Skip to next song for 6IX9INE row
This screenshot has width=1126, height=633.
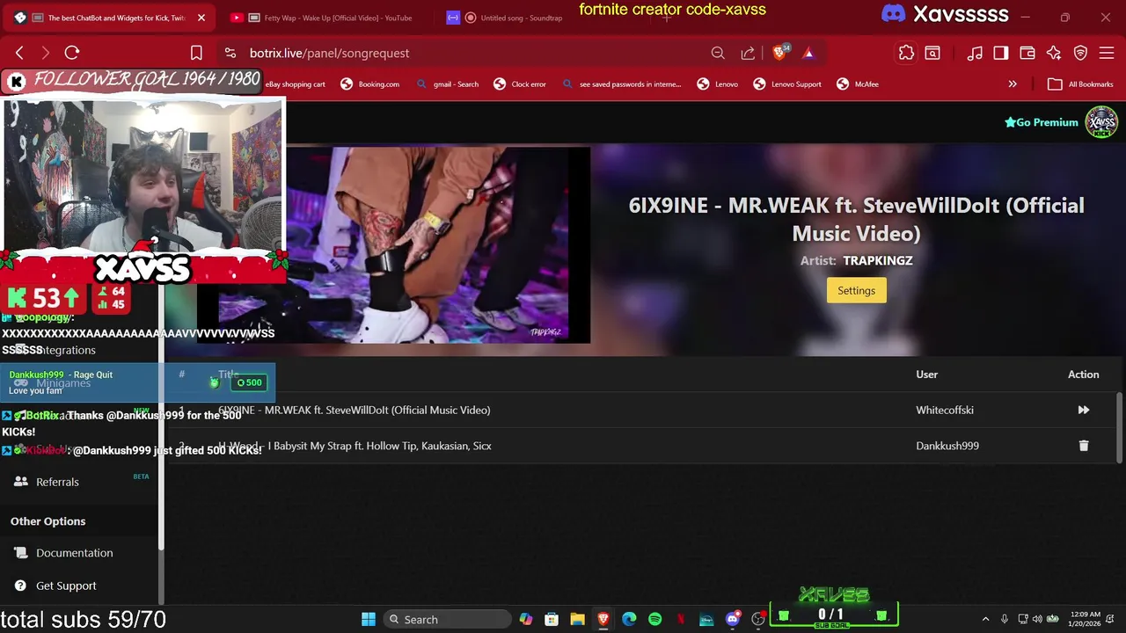coord(1084,410)
